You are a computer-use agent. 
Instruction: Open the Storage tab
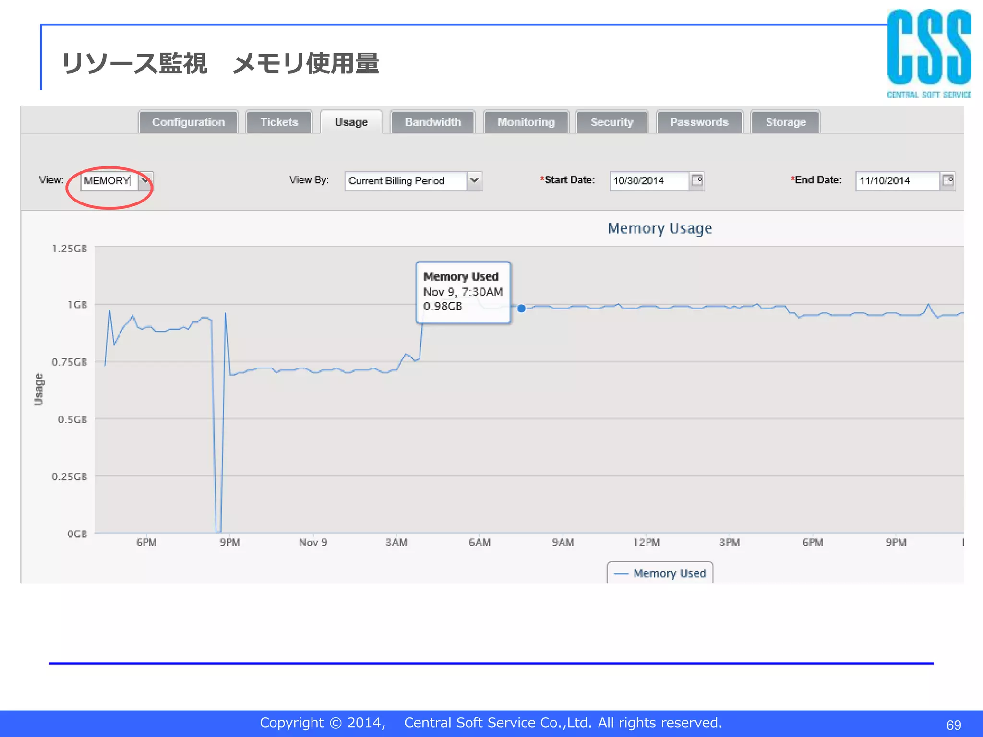coord(786,122)
